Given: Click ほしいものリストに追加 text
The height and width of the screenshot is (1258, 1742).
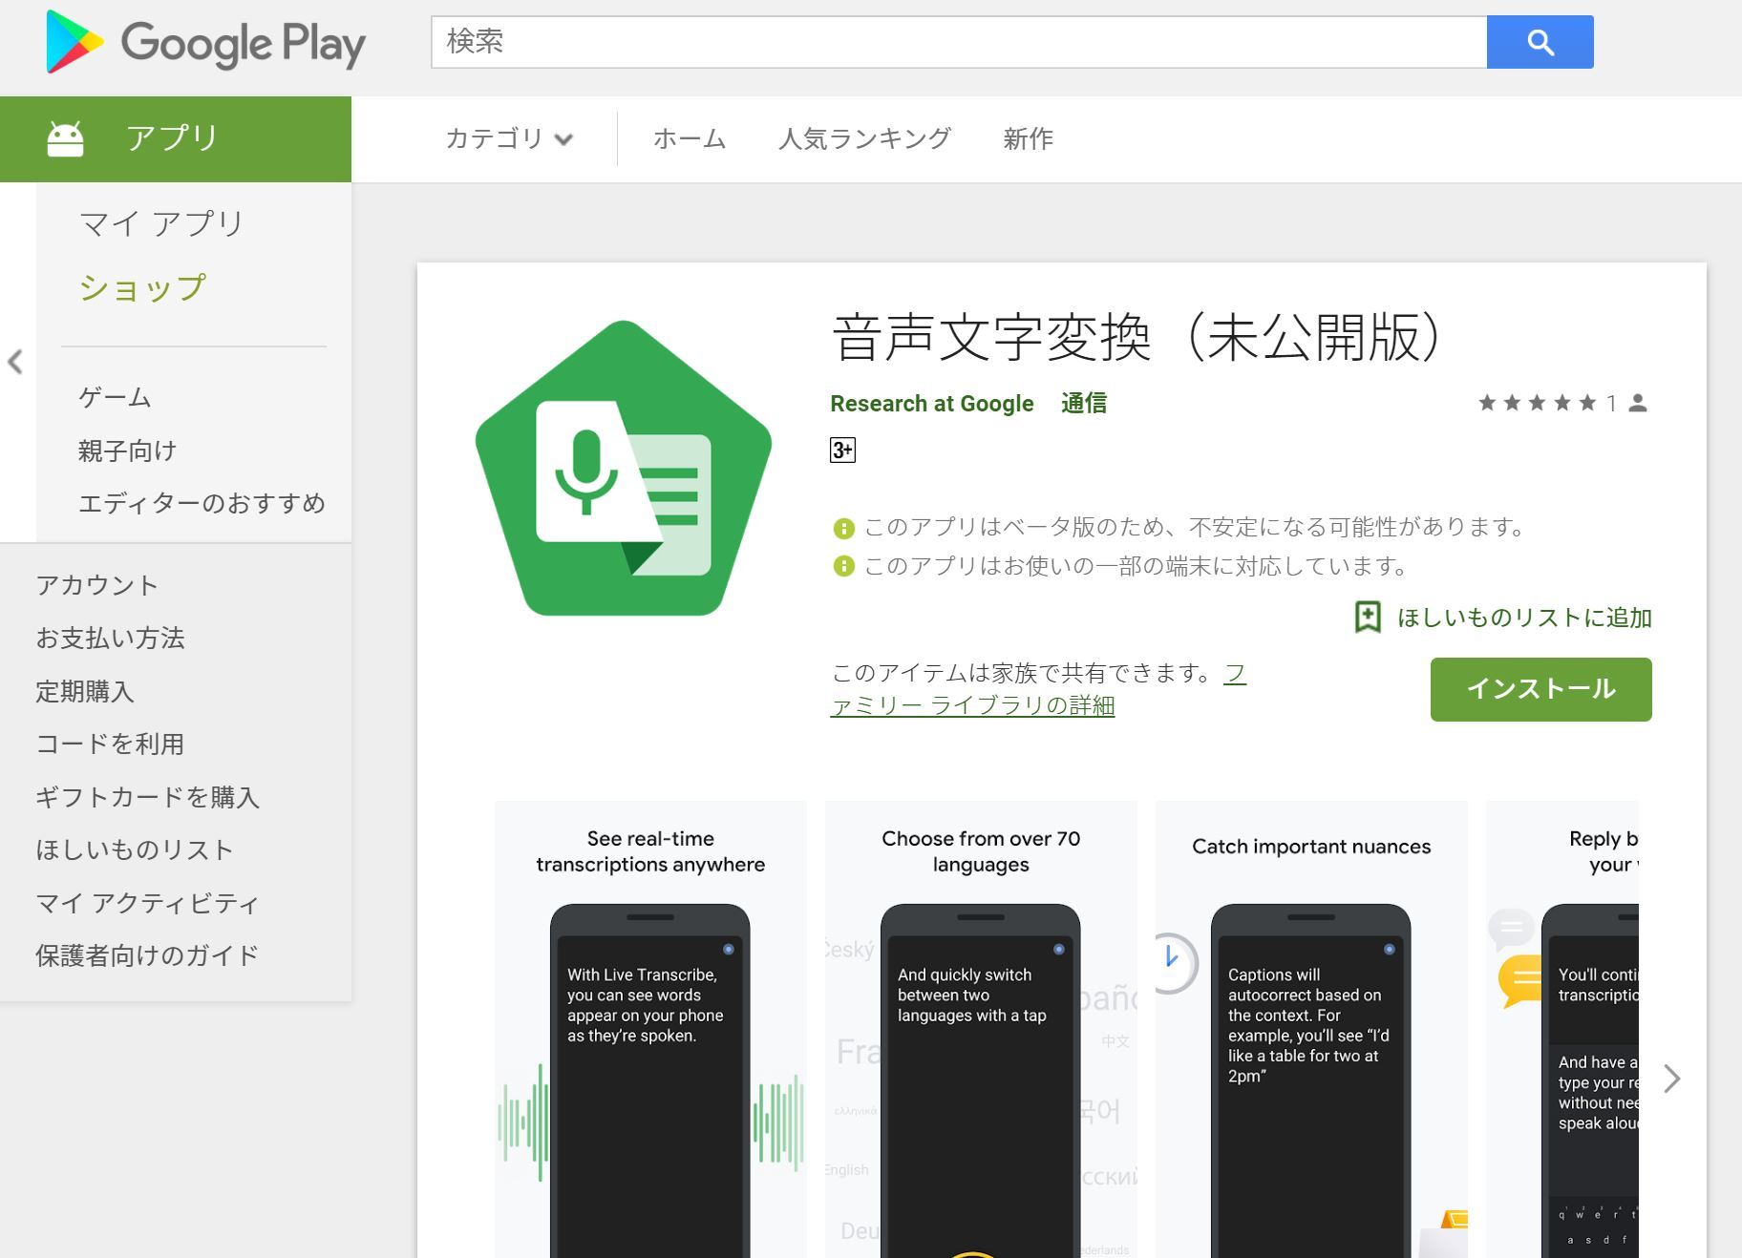Looking at the screenshot, I should [x=1524, y=618].
